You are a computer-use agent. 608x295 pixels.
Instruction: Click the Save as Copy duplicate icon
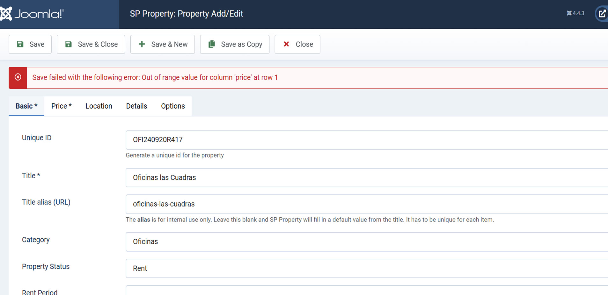coord(212,44)
